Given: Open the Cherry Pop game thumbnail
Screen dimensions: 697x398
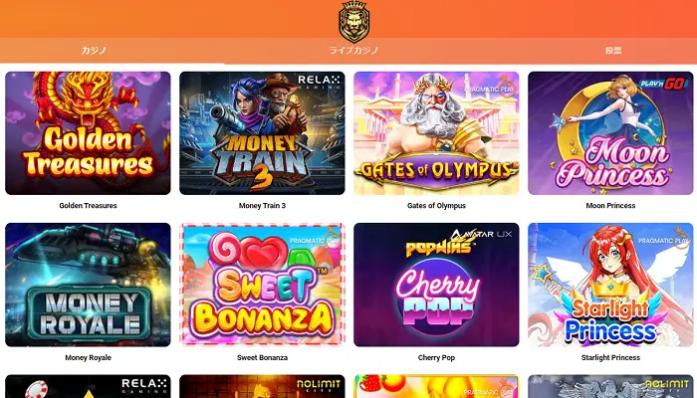Looking at the screenshot, I should (x=436, y=285).
